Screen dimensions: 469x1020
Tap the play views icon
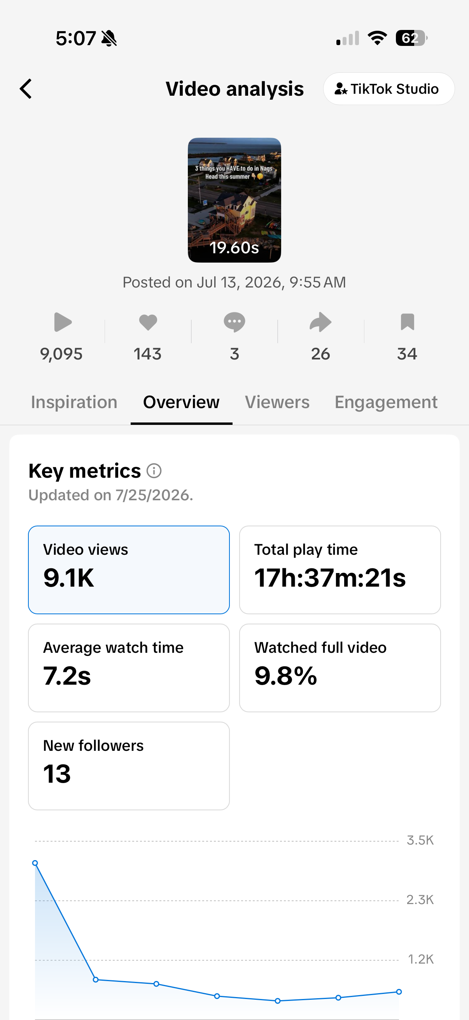click(x=63, y=322)
